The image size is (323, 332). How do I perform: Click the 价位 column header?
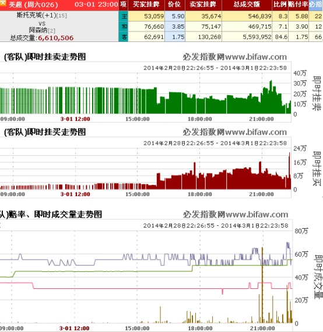[x=174, y=5]
